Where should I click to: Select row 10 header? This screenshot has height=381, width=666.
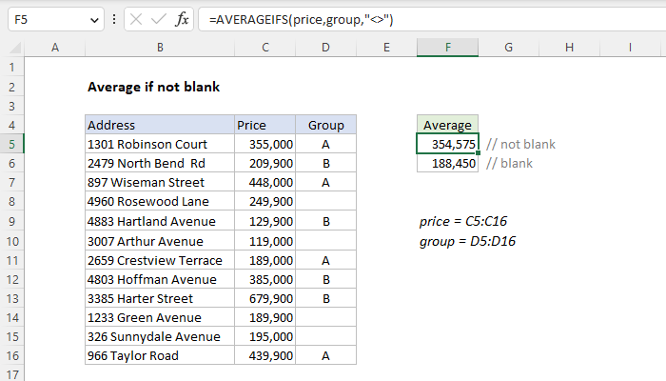point(11,241)
